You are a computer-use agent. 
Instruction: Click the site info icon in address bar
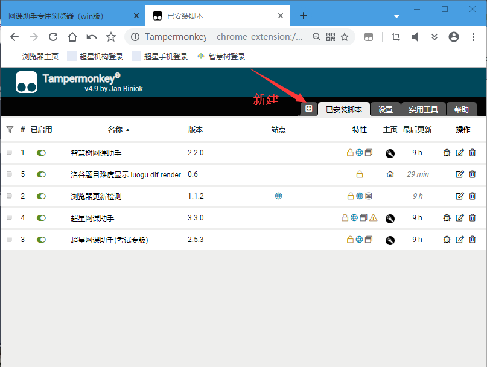135,37
